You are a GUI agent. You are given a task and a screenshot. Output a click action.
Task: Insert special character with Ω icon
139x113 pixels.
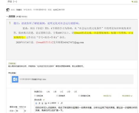tap(36, 103)
